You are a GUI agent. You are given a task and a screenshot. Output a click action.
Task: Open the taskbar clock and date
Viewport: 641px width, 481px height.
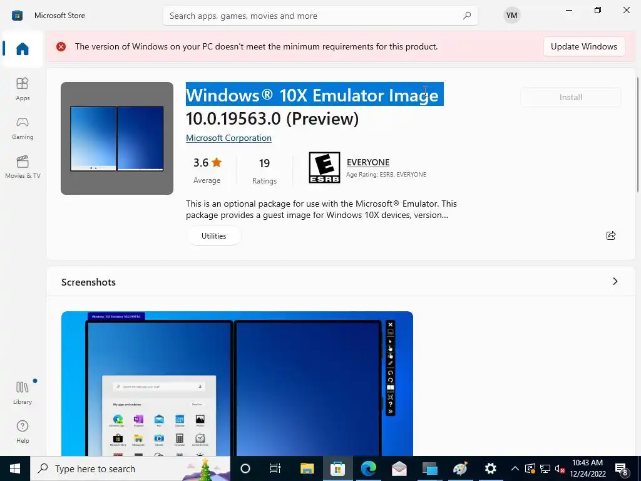pos(587,468)
